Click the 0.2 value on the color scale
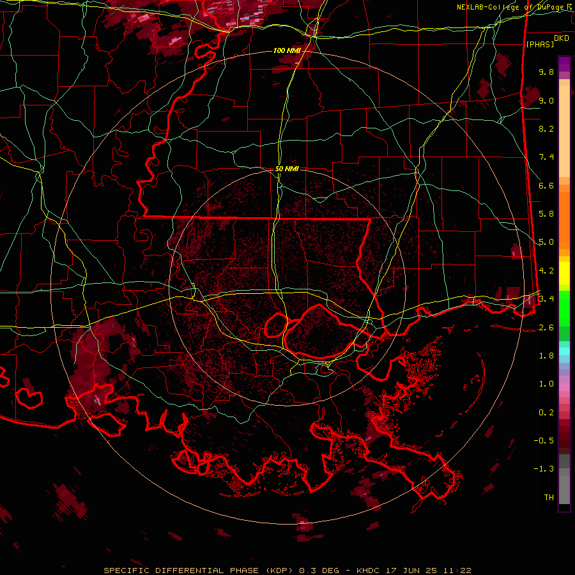The height and width of the screenshot is (575, 575). [546, 413]
